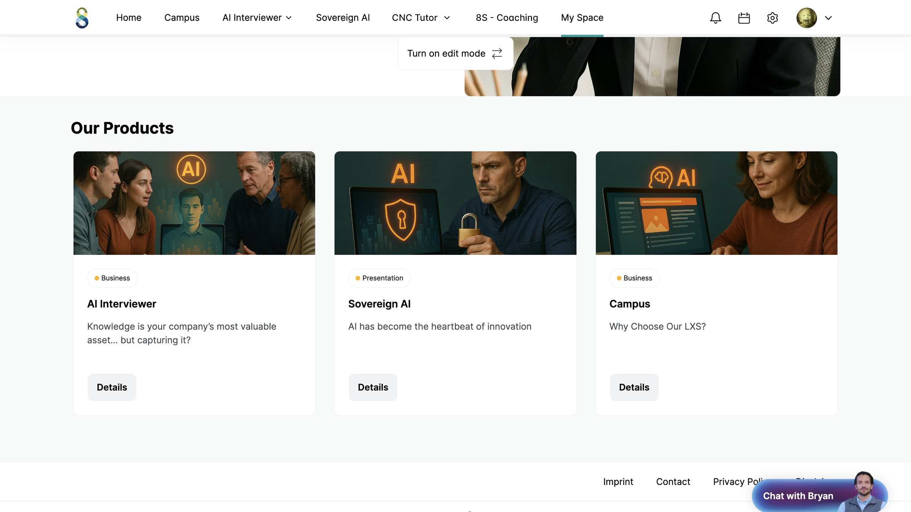Screen dimensions: 911x512
Task: Open the notifications bell
Action: click(x=716, y=18)
